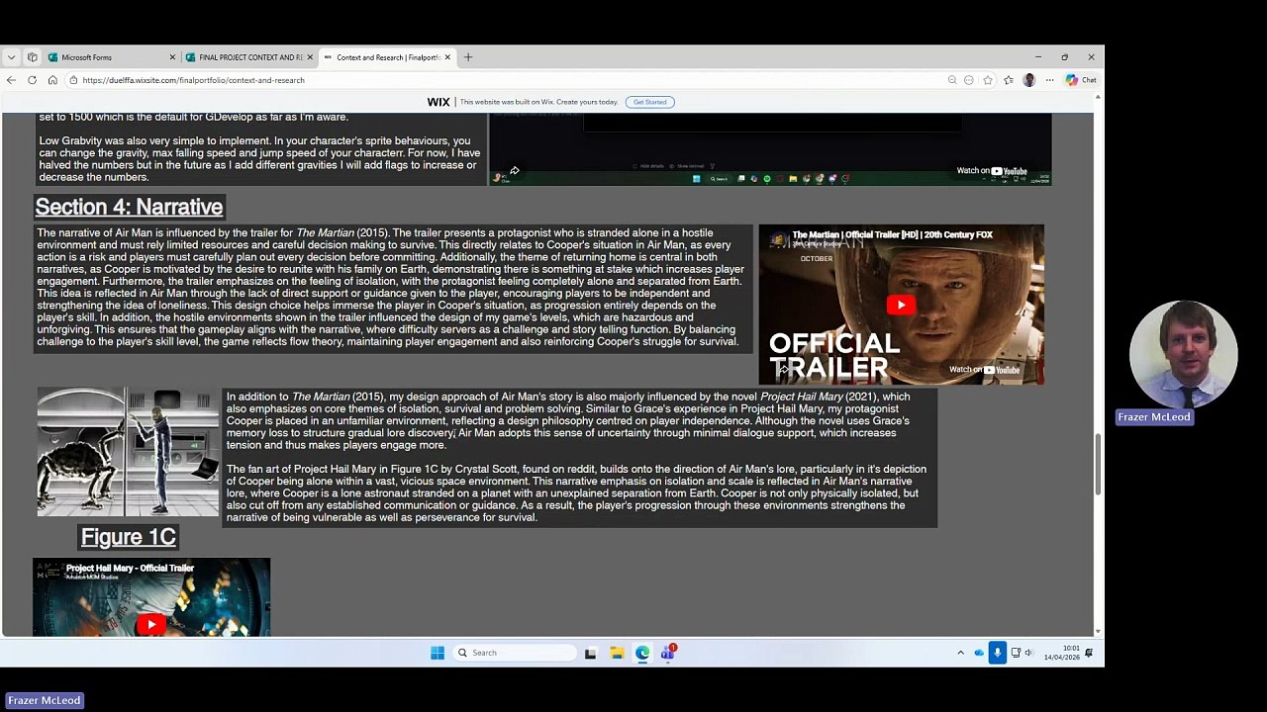
Task: Open the volume speaker tray icon
Action: point(1028,653)
